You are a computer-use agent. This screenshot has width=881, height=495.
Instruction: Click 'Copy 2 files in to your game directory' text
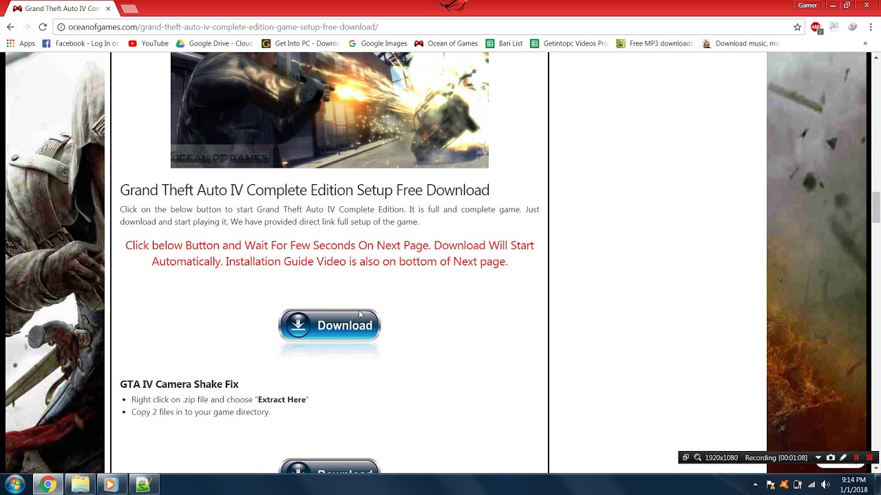pos(201,412)
